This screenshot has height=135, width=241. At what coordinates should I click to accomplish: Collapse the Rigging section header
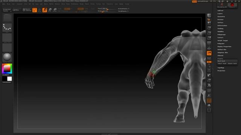coord(220,58)
